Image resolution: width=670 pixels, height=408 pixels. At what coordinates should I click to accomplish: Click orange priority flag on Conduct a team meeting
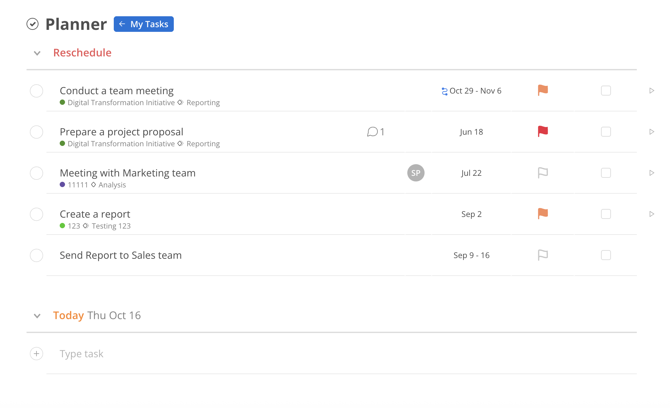point(543,90)
